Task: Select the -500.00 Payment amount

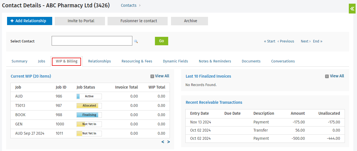Action: coord(298,138)
